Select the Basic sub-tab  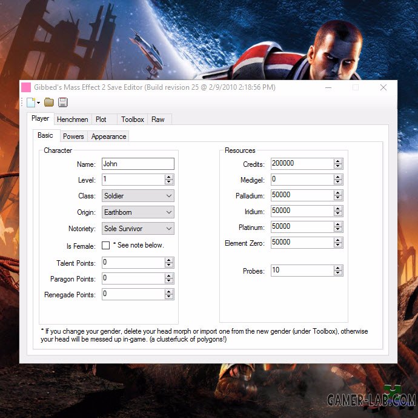[x=45, y=135]
